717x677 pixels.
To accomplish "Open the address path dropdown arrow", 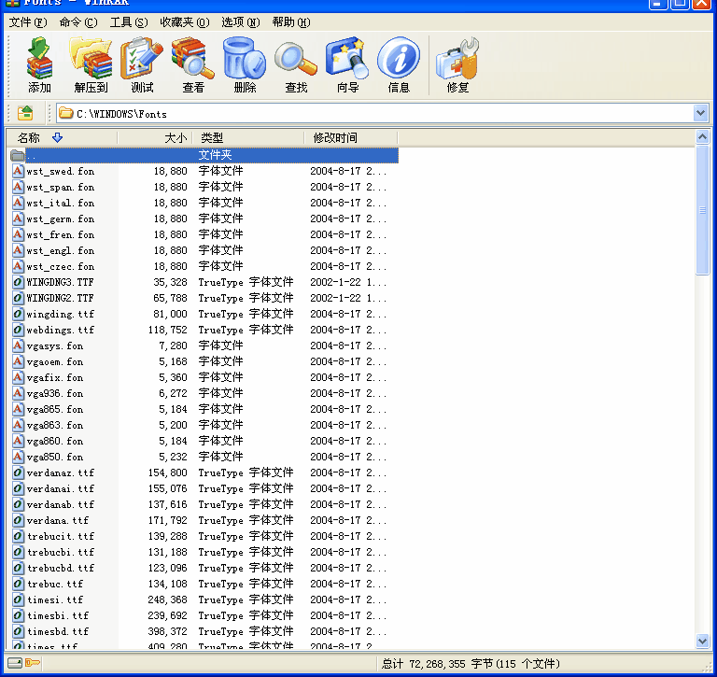I will [700, 113].
